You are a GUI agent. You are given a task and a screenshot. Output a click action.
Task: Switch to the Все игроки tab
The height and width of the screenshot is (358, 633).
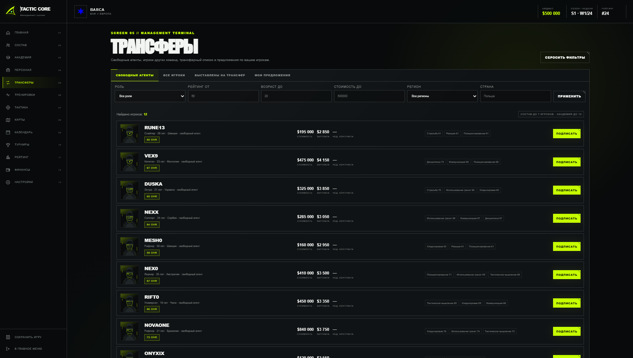point(174,75)
